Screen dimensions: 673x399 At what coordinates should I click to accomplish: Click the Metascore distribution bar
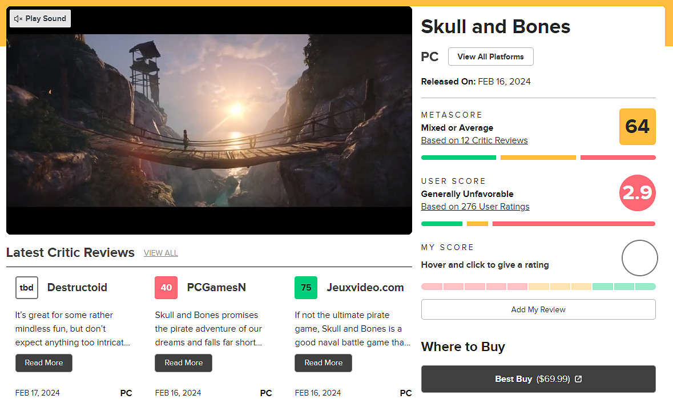point(538,158)
